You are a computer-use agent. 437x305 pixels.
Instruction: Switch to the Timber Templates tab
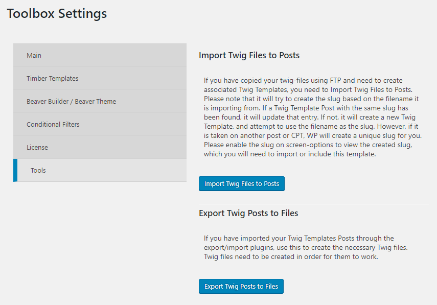(x=100, y=78)
